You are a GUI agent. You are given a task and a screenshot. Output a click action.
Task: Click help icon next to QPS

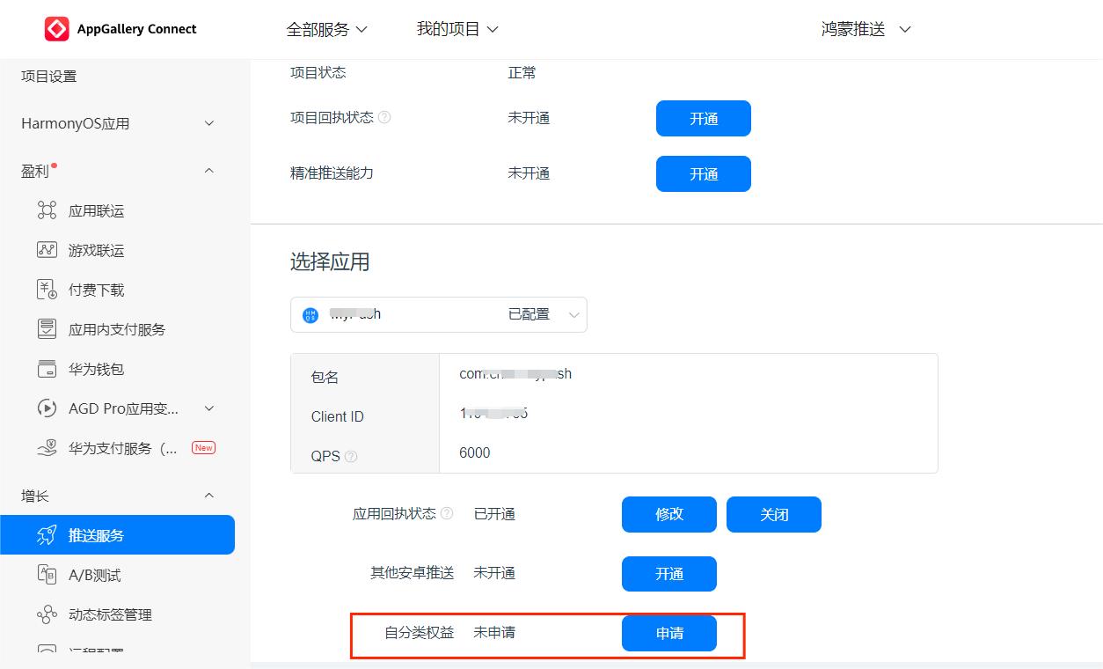tap(351, 456)
